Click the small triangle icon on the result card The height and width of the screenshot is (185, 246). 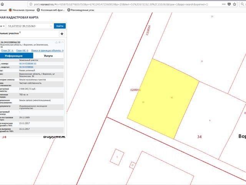tap(57, 42)
